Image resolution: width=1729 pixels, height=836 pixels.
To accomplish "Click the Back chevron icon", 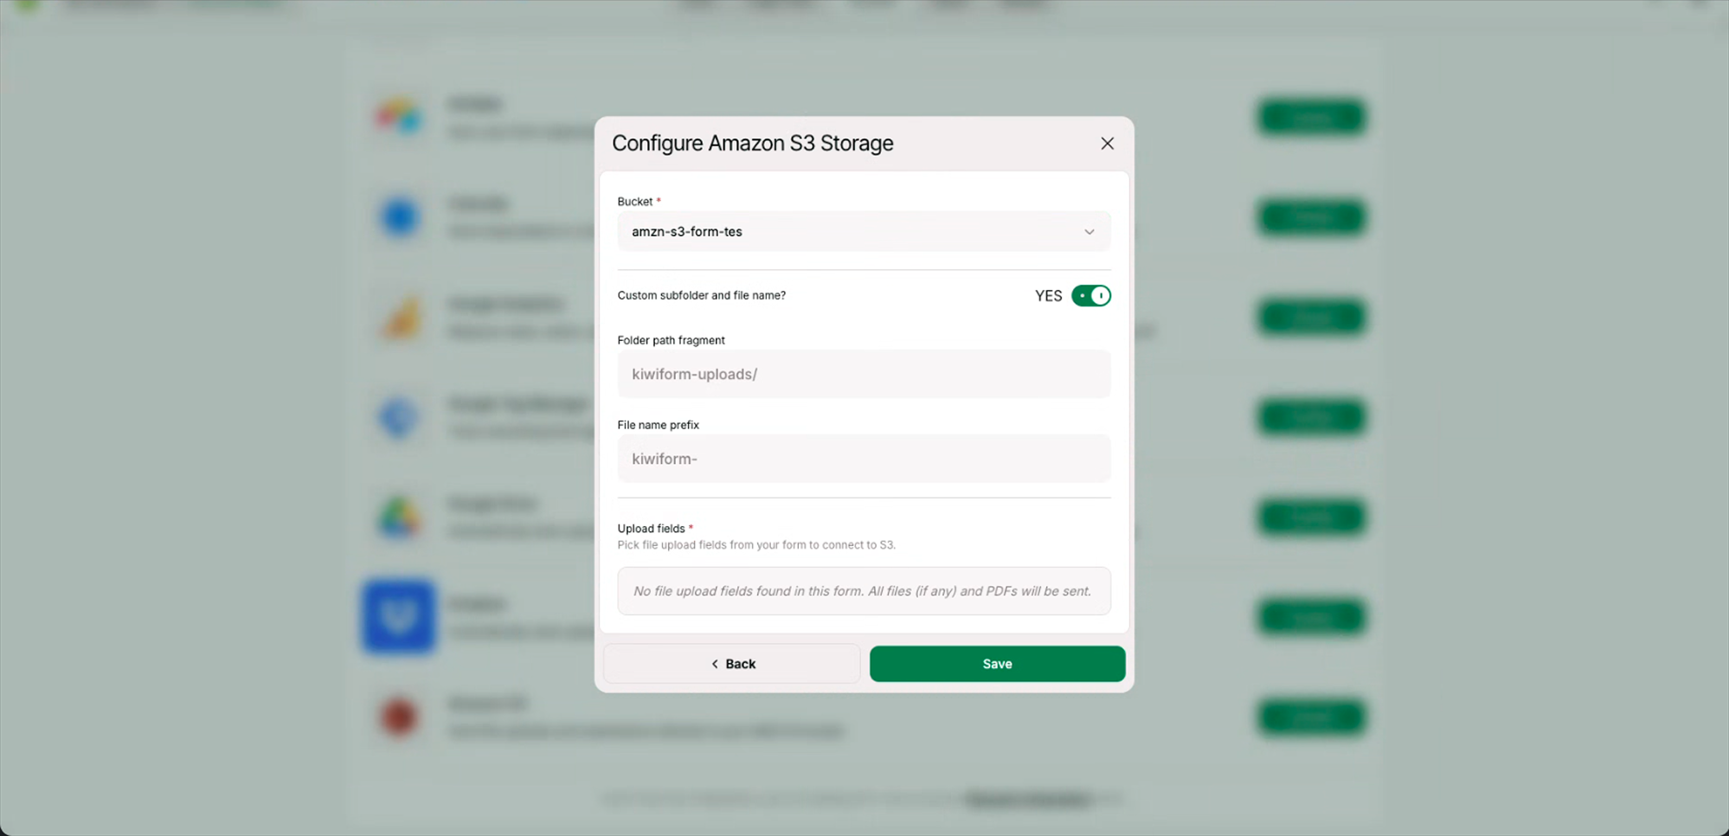I will click(715, 664).
